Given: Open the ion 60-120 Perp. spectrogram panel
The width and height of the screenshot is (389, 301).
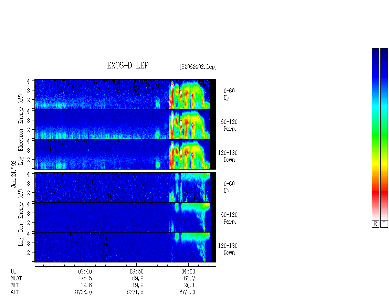Looking at the screenshot, I should tap(125, 217).
